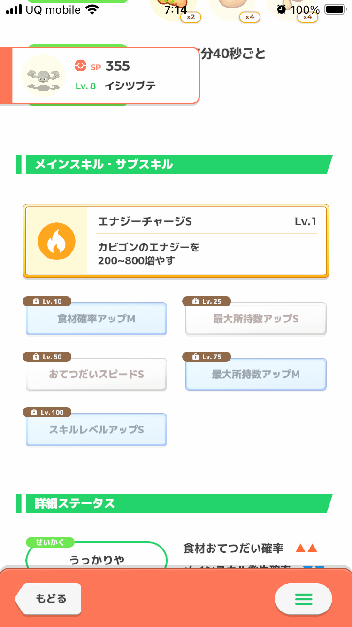Tap the Pokéball SP icon
The width and height of the screenshot is (352, 627).
(x=80, y=66)
